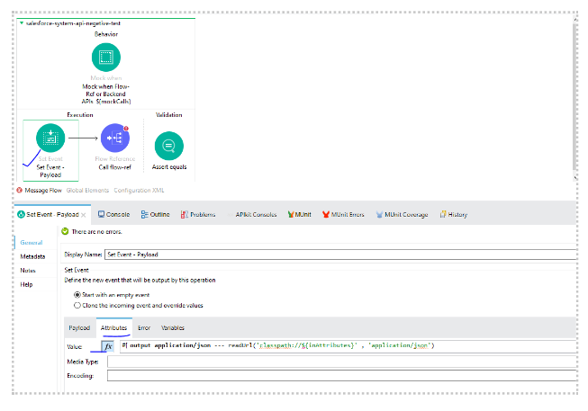Click the Execution section label
Screen dimensions: 588x411
pyautogui.click(x=80, y=114)
